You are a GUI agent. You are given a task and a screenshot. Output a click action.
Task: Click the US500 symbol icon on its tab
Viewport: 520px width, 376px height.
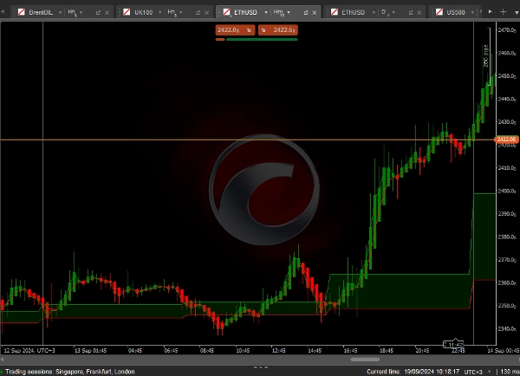(x=439, y=13)
